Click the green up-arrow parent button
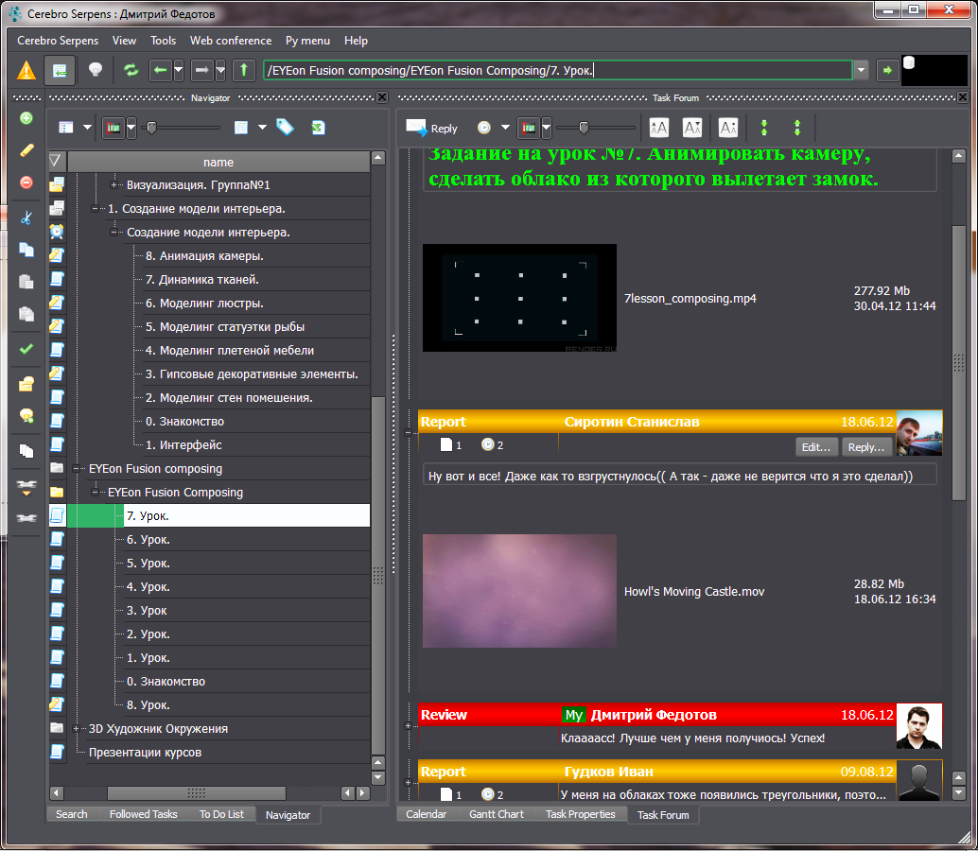The image size is (978, 851). pyautogui.click(x=244, y=71)
